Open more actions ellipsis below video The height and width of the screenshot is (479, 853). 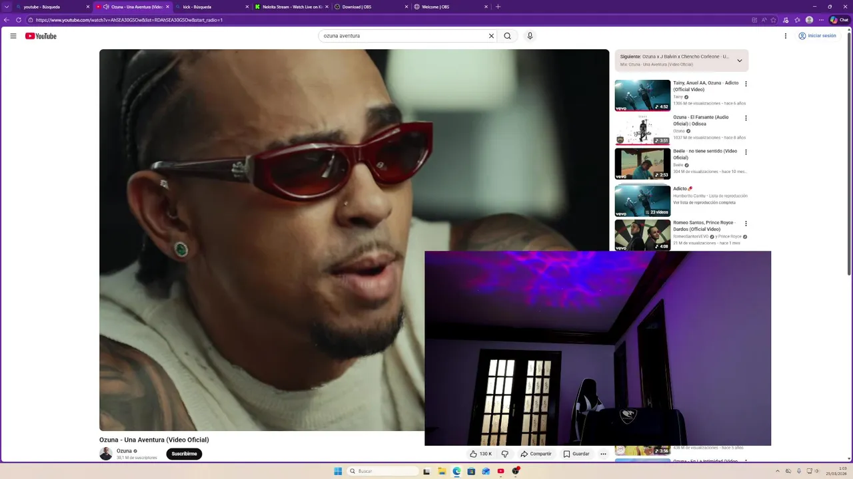click(x=603, y=454)
